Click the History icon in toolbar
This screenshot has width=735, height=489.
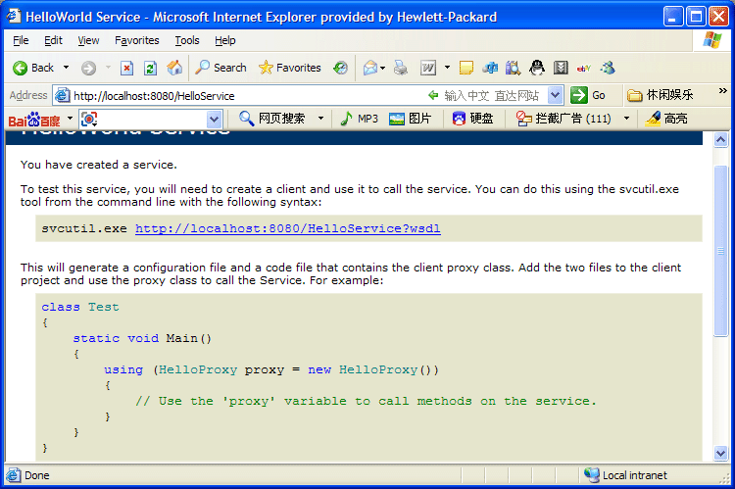pos(340,68)
